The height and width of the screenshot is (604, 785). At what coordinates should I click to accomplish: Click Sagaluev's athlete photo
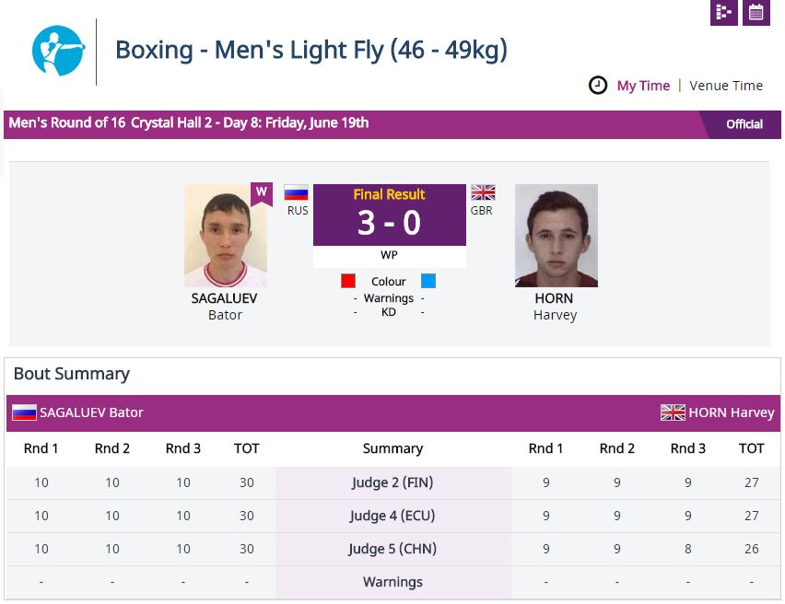pos(225,236)
